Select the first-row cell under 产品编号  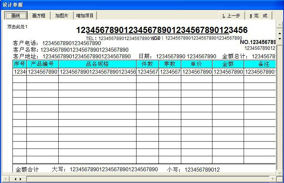click(43, 72)
